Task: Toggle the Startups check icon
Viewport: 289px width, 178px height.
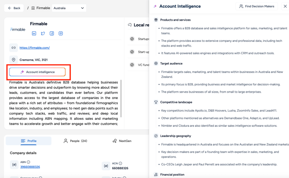Action: coord(132,39)
